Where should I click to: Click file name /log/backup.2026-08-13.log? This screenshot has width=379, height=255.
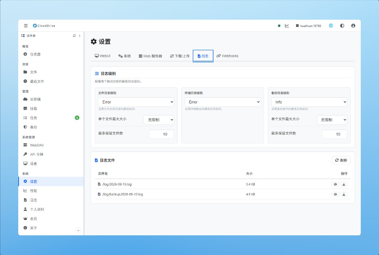(122, 194)
